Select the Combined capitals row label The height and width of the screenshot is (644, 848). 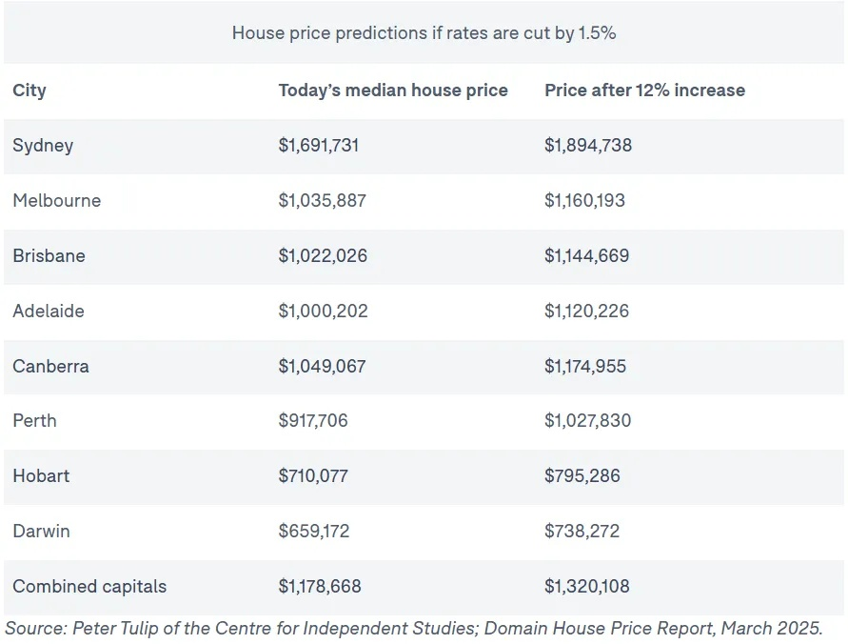[89, 587]
